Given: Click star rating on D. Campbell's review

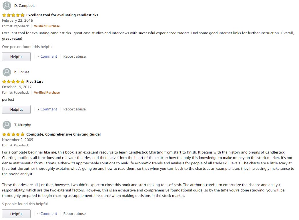Looking at the screenshot, I should 13,15.
